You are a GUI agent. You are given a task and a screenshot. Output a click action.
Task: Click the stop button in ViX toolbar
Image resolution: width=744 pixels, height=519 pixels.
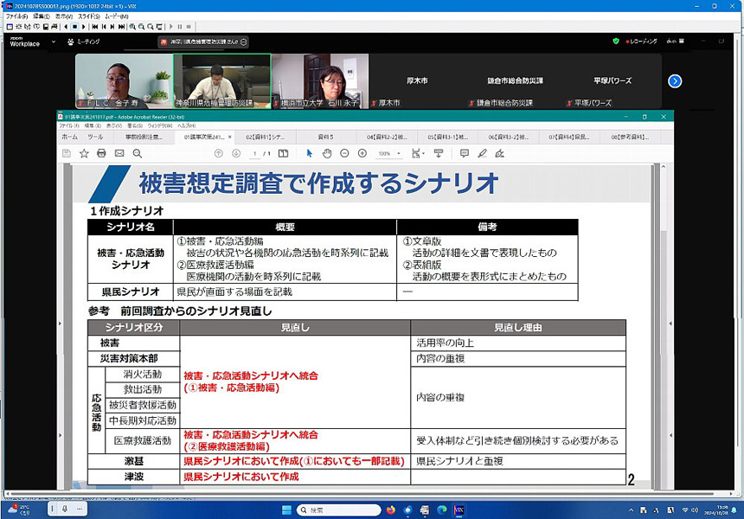click(x=75, y=27)
